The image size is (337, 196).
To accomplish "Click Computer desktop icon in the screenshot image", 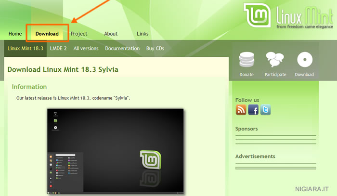I will [x=55, y=114].
